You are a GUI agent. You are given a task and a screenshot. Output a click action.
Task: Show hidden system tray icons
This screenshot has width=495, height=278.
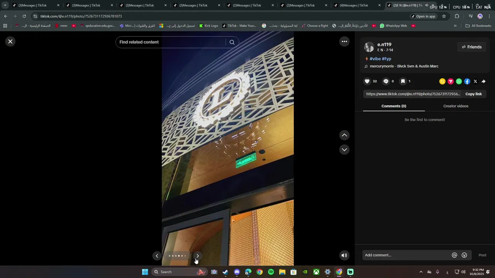tap(421, 272)
